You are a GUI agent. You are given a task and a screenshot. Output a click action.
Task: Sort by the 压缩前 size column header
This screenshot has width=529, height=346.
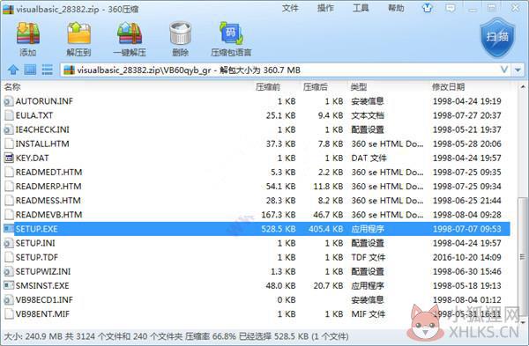point(268,87)
